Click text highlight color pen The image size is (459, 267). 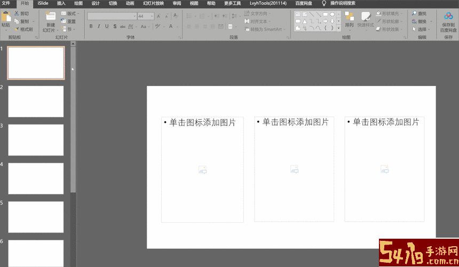(x=158, y=26)
